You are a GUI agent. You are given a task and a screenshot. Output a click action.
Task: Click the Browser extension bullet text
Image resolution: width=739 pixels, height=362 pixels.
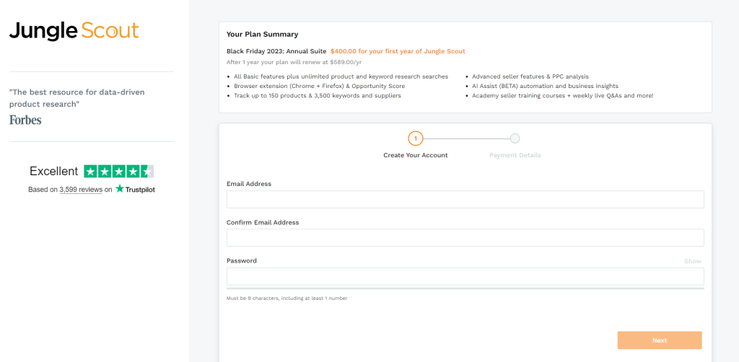point(319,86)
